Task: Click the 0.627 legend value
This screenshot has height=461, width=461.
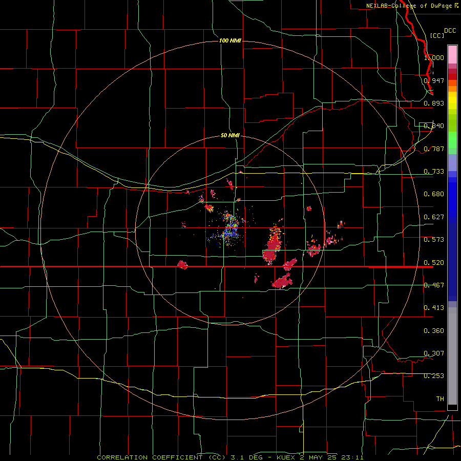Action: (434, 217)
